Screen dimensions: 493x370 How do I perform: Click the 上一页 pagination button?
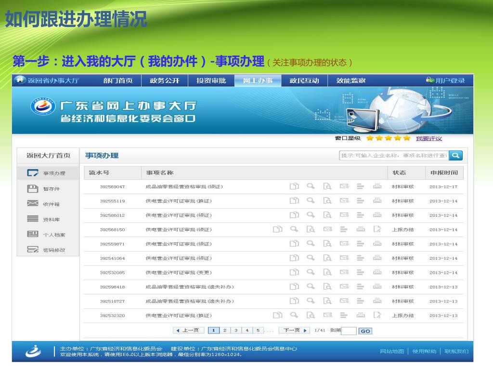[188, 330]
